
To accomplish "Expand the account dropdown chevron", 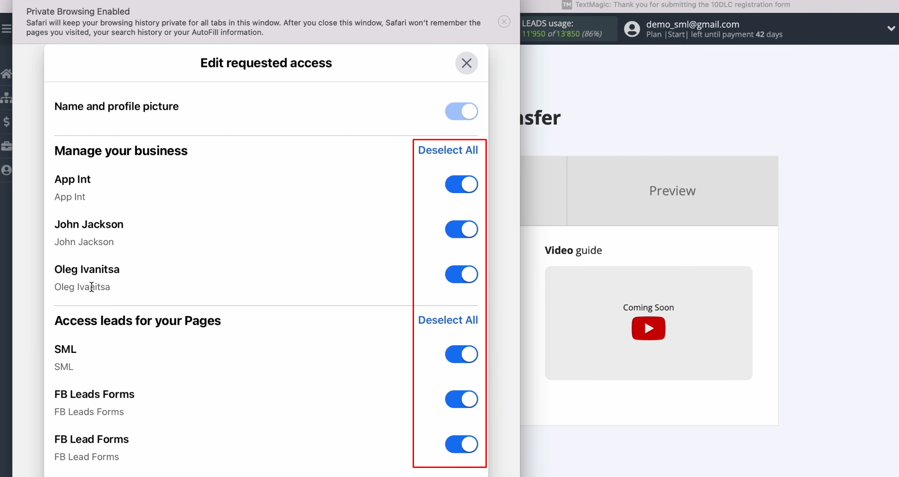I will [891, 29].
